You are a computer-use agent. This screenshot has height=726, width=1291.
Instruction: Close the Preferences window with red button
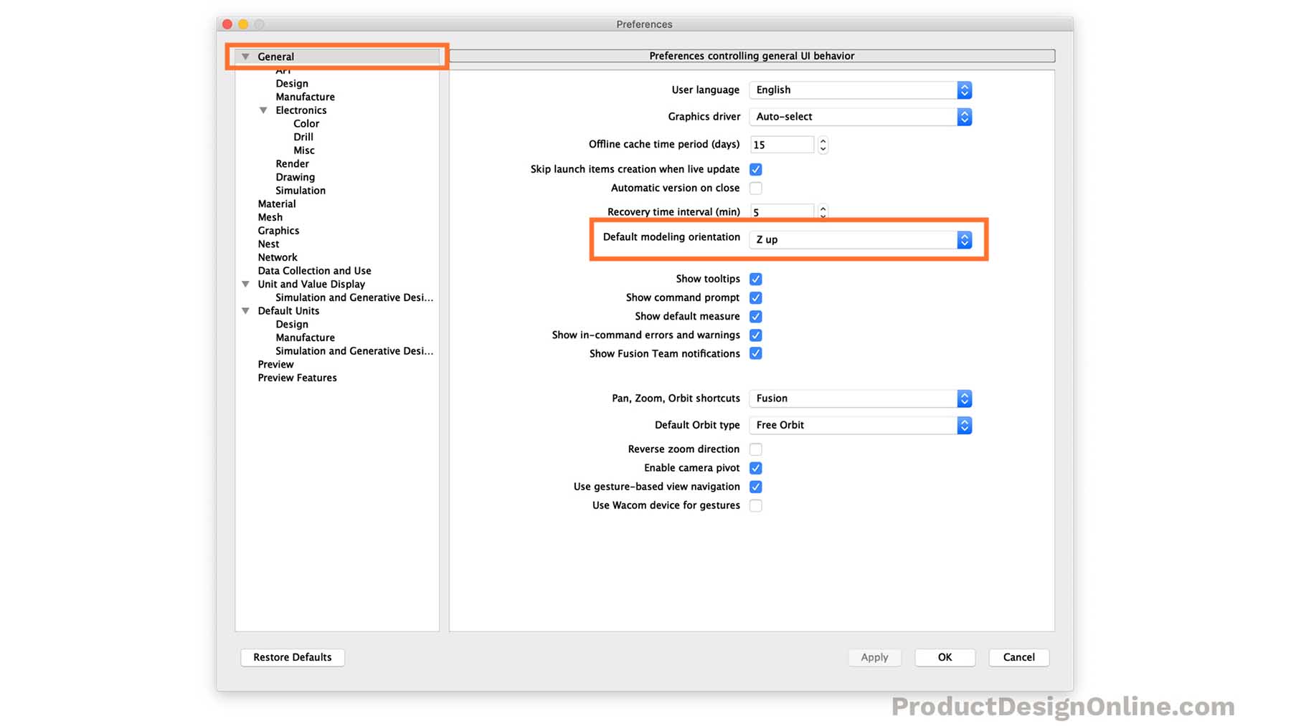click(227, 24)
